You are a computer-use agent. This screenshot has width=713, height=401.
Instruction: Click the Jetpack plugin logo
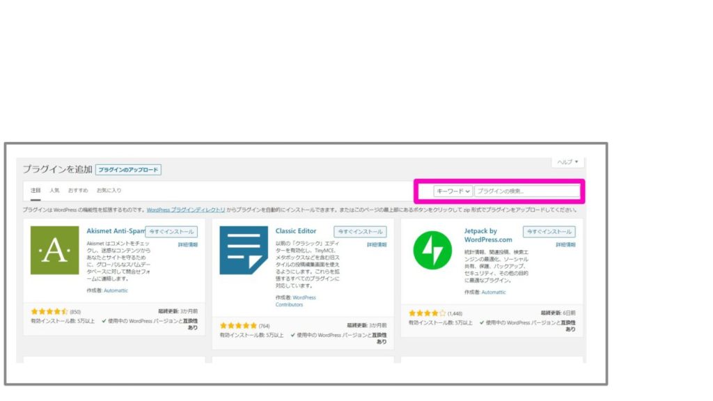(432, 250)
